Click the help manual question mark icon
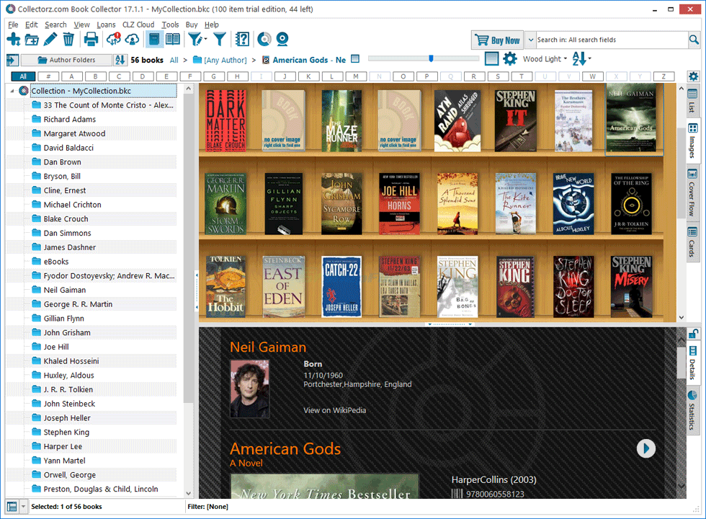 click(x=242, y=40)
